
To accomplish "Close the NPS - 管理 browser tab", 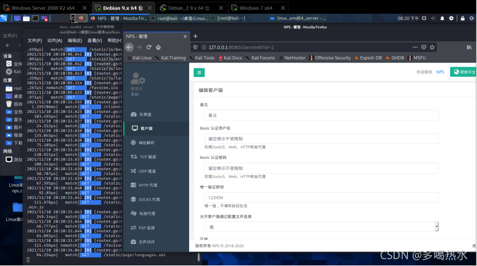I will point(185,36).
